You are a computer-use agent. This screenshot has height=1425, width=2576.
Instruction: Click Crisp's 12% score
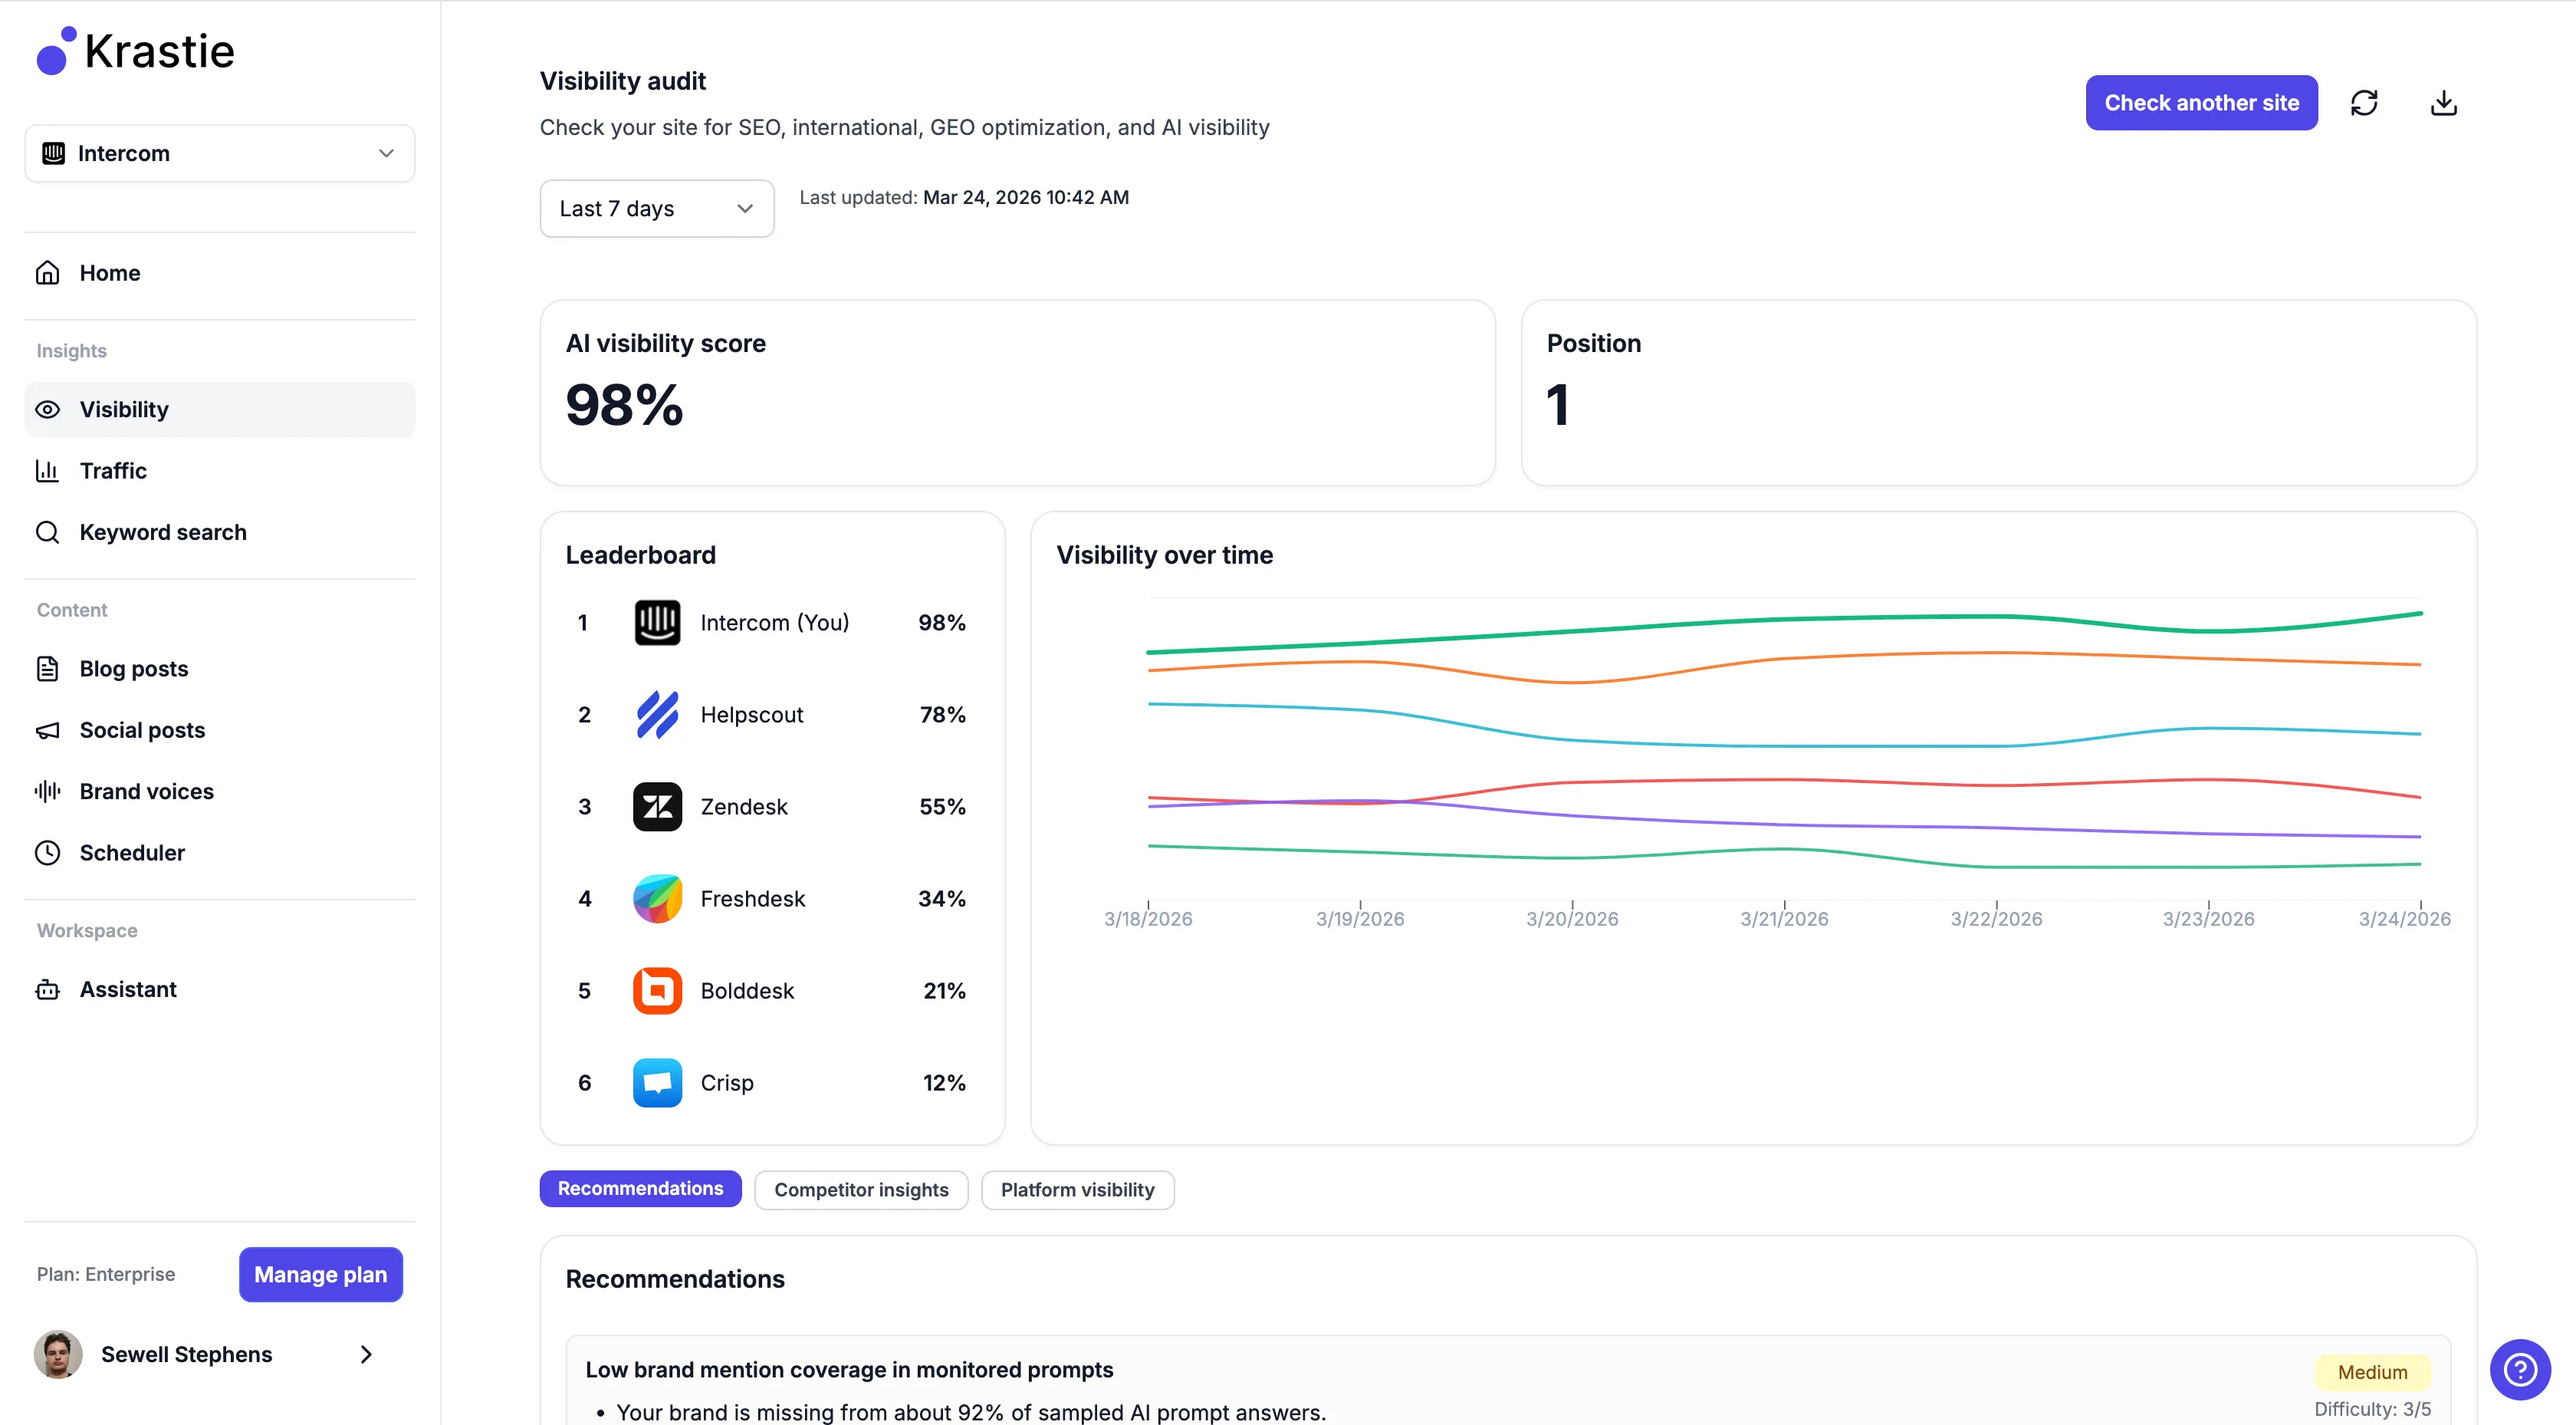tap(944, 1083)
